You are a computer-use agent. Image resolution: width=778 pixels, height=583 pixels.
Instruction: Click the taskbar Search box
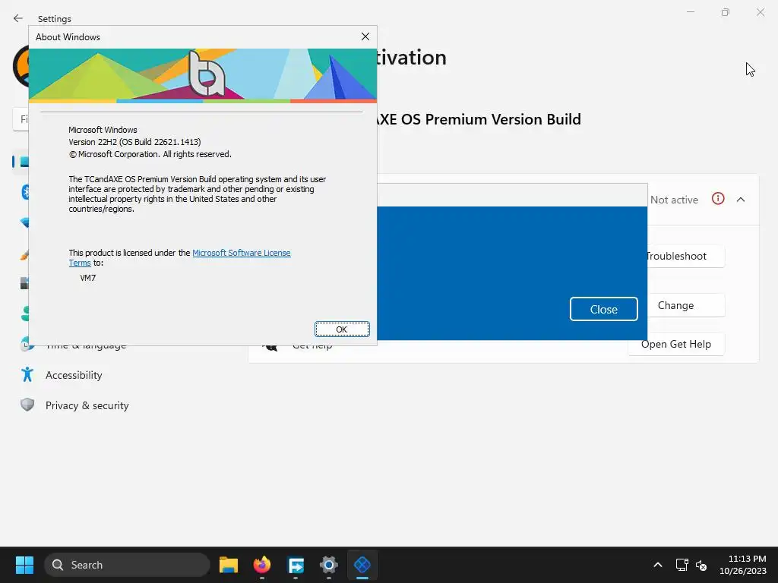click(x=127, y=565)
